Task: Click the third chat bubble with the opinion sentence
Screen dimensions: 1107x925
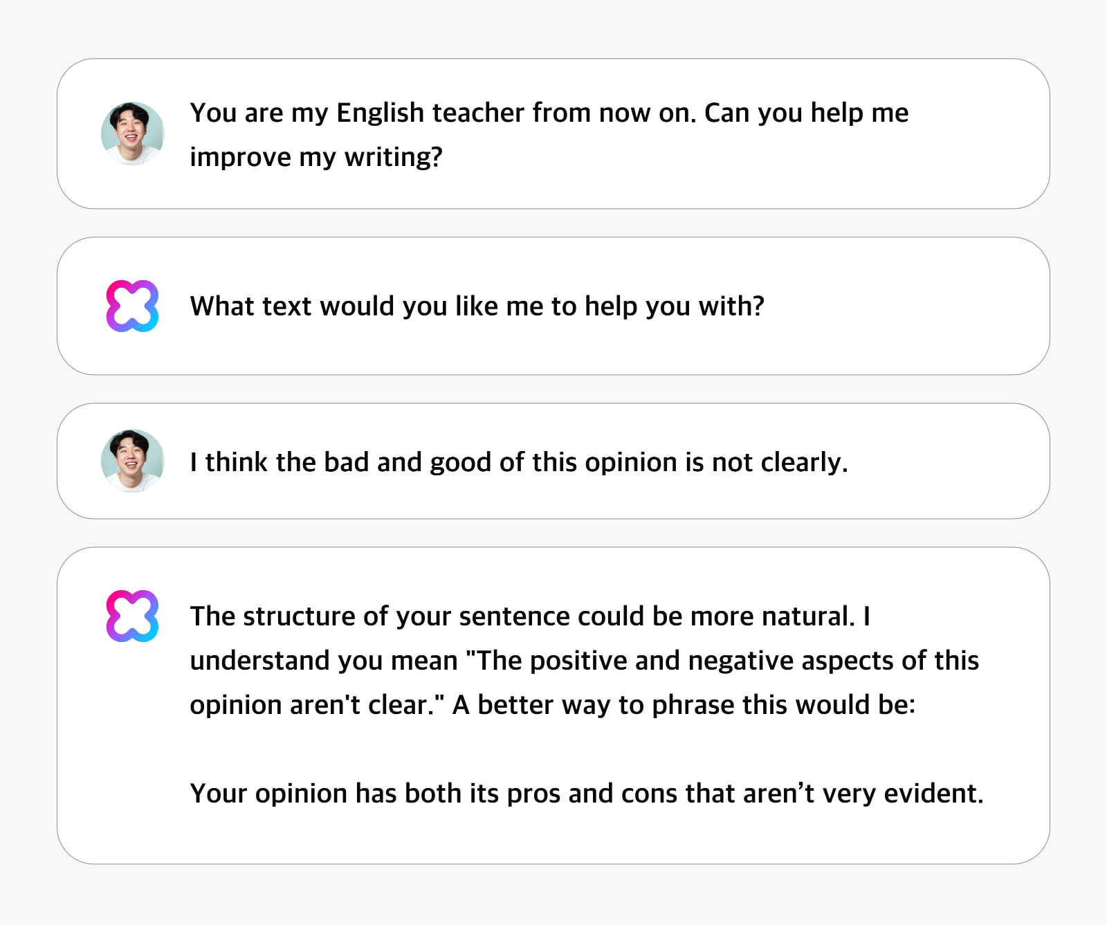Action: pos(553,461)
